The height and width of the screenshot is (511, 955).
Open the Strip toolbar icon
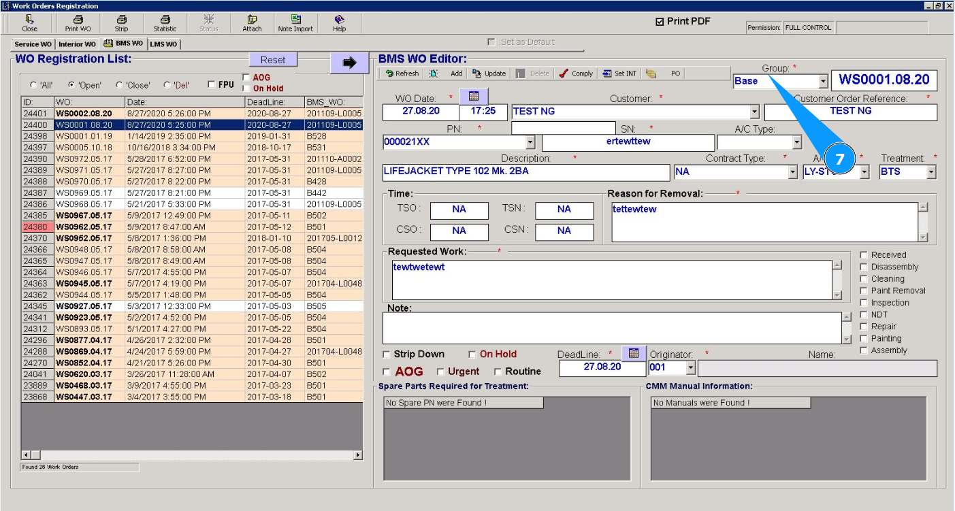[x=121, y=23]
